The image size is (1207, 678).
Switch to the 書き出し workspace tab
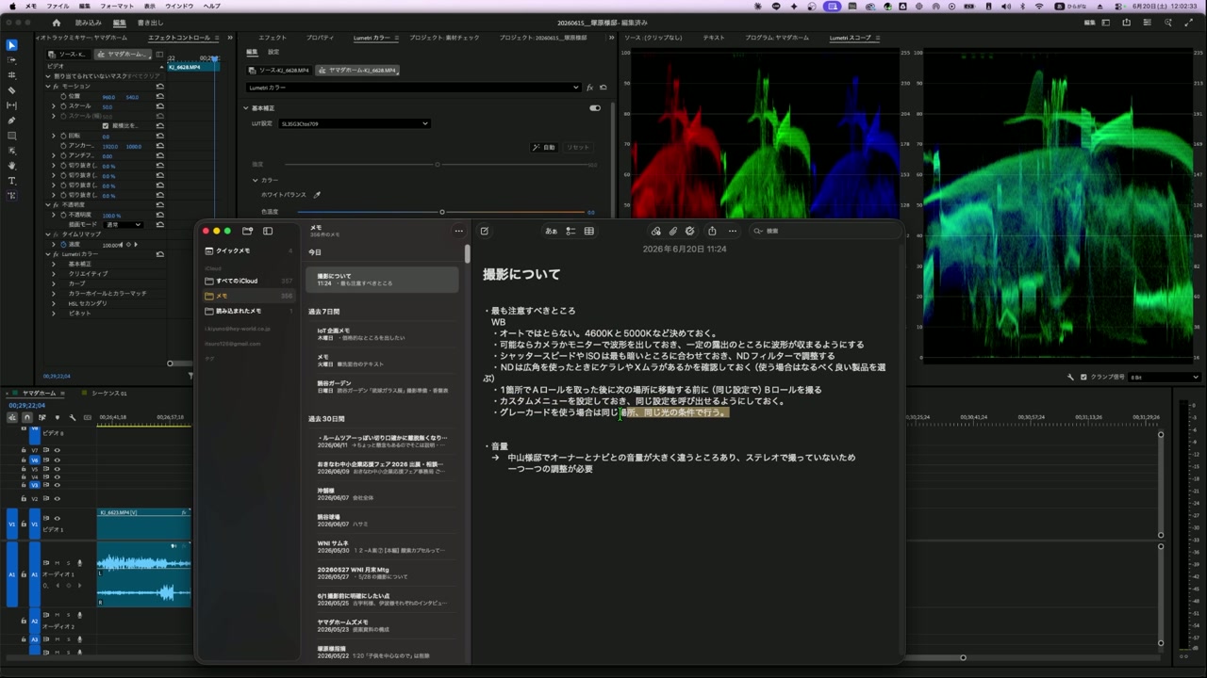tap(149, 23)
